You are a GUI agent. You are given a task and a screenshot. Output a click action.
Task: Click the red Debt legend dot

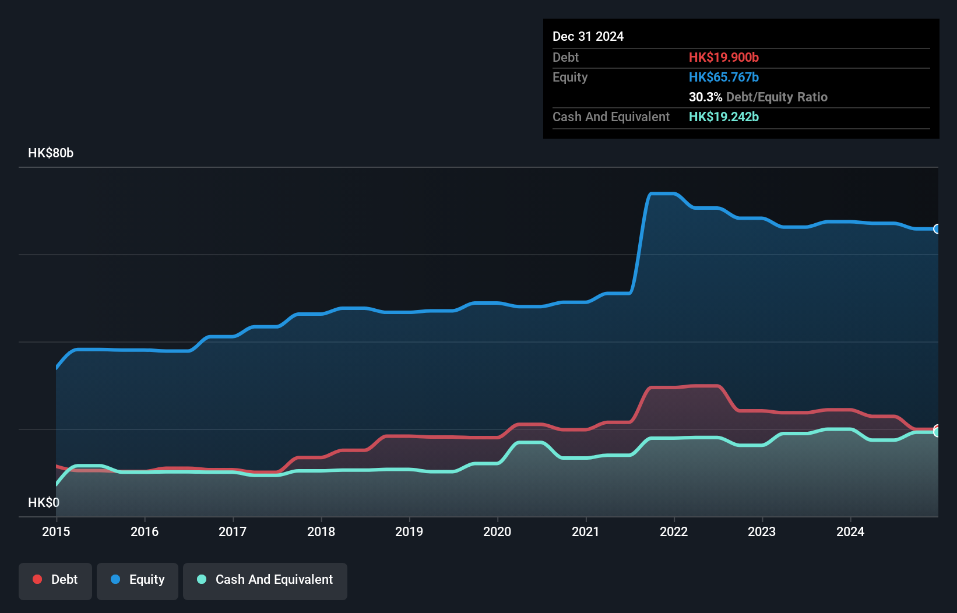pyautogui.click(x=37, y=579)
